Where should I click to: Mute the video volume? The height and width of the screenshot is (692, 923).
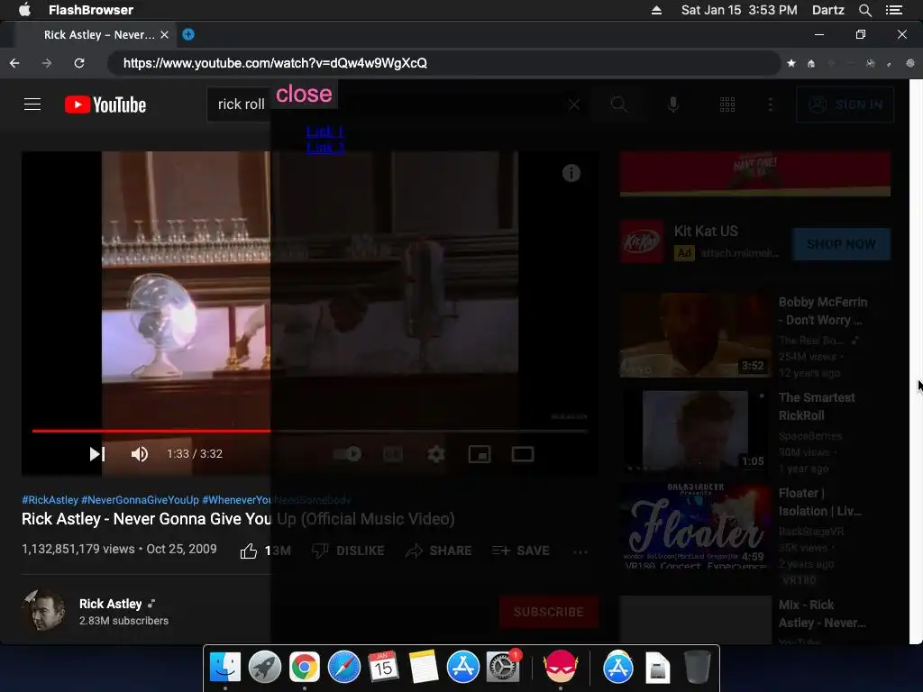coord(140,454)
